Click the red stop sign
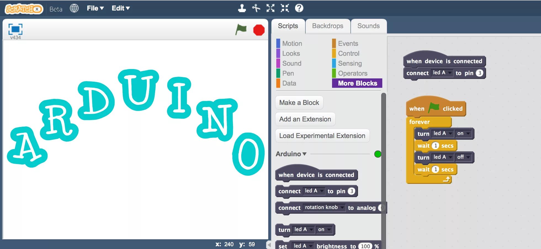This screenshot has height=249, width=541. [x=259, y=30]
